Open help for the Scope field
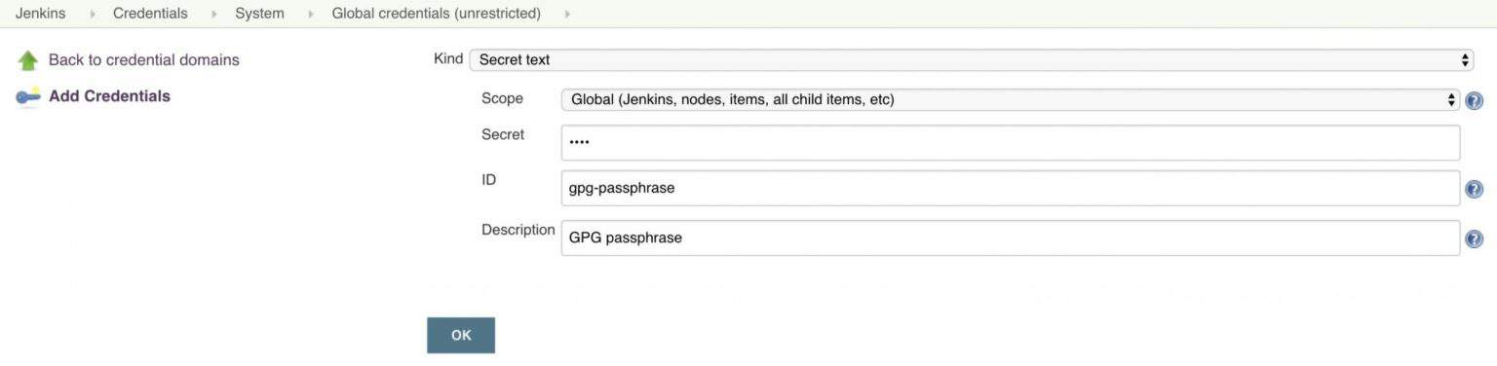Image resolution: width=1497 pixels, height=366 pixels. 1475,100
